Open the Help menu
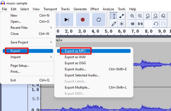Viewport: 171px width, 111px height. pyautogui.click(x=133, y=9)
